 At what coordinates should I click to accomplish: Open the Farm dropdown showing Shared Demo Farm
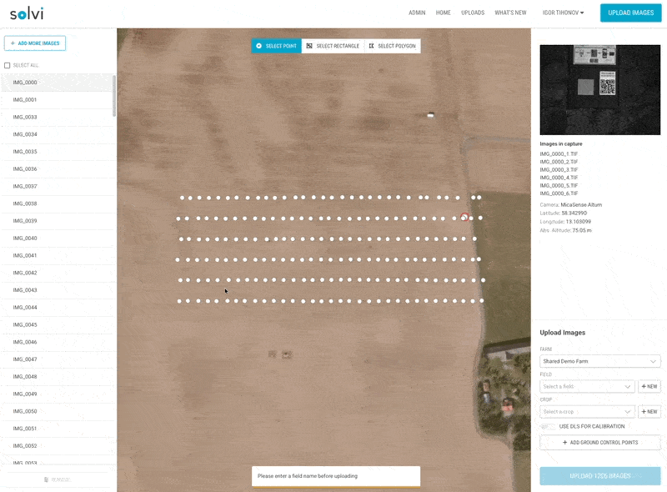[x=599, y=361]
